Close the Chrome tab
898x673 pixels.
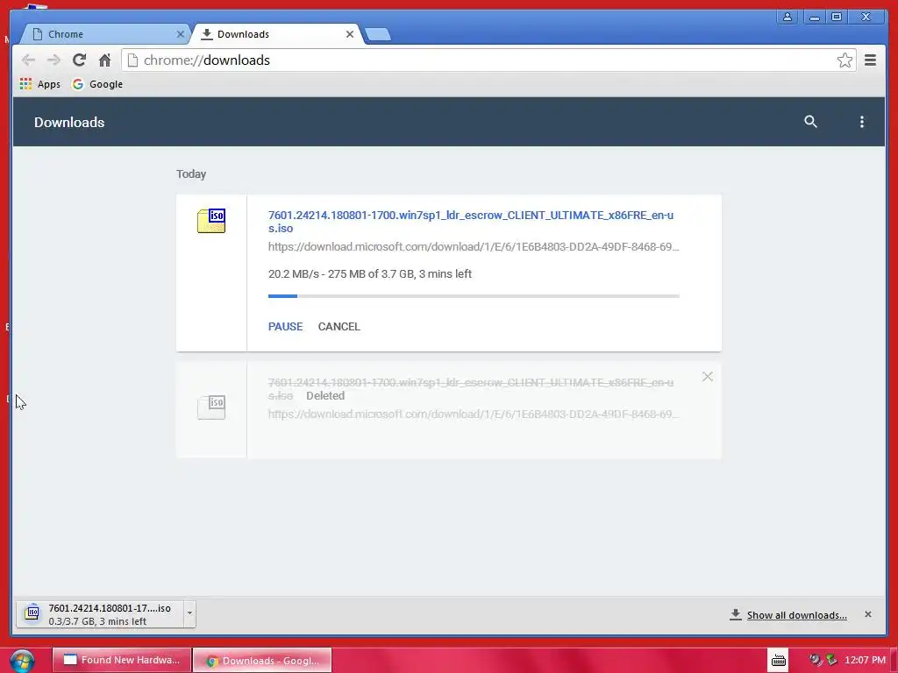[181, 34]
